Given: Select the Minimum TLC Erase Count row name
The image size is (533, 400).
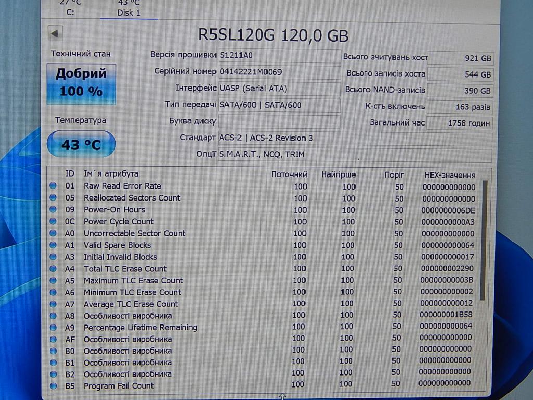Looking at the screenshot, I should tap(132, 292).
